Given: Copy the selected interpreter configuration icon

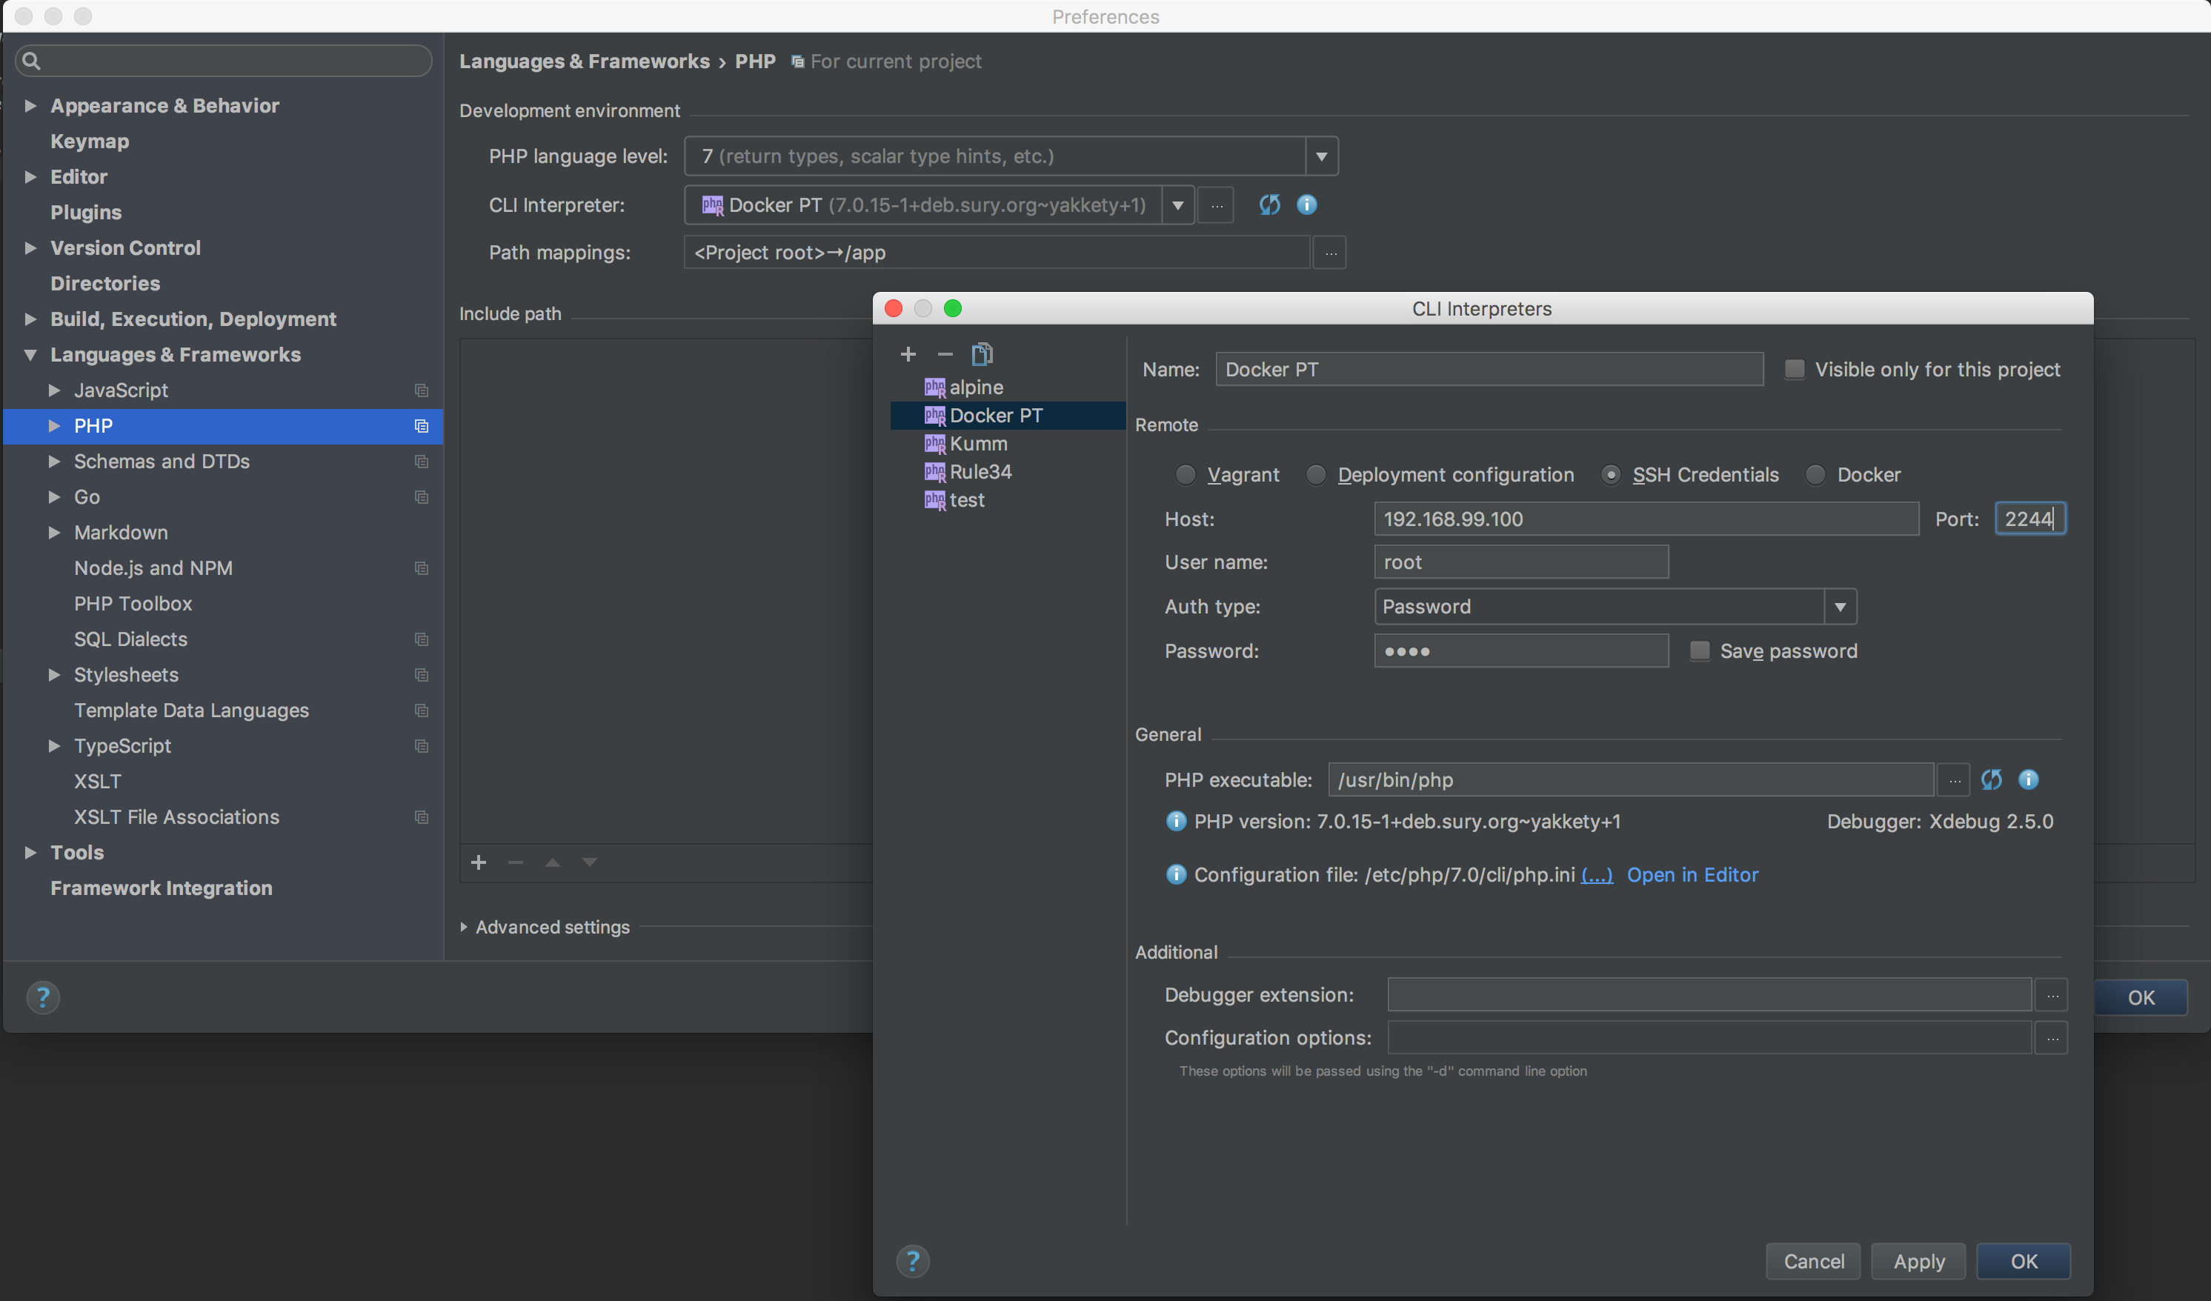Looking at the screenshot, I should click(982, 354).
